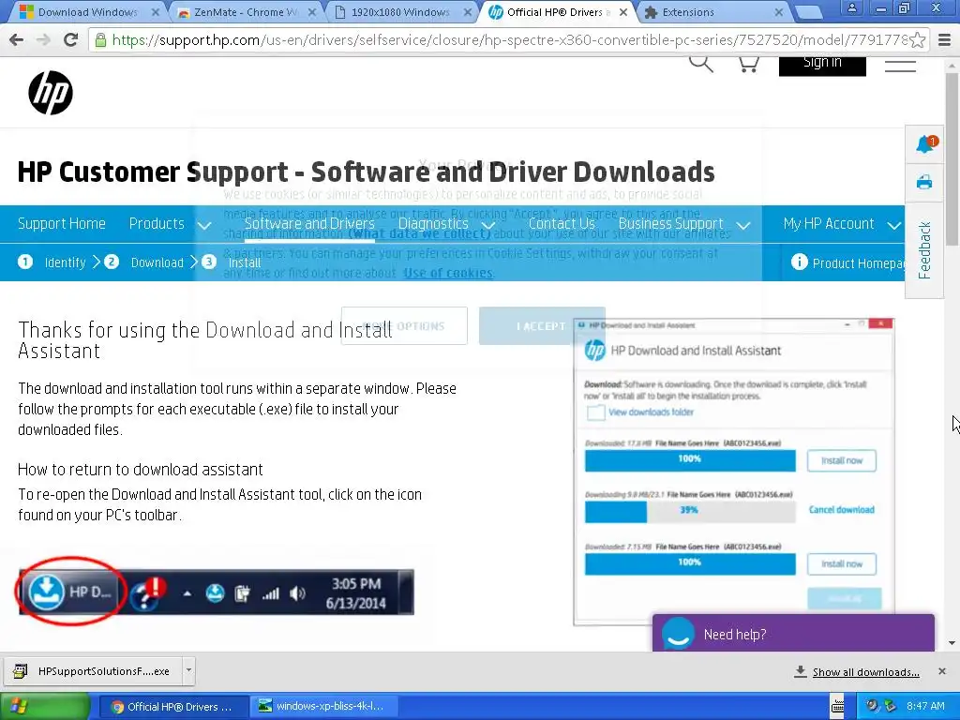Go to step 2 Download

coord(143,262)
